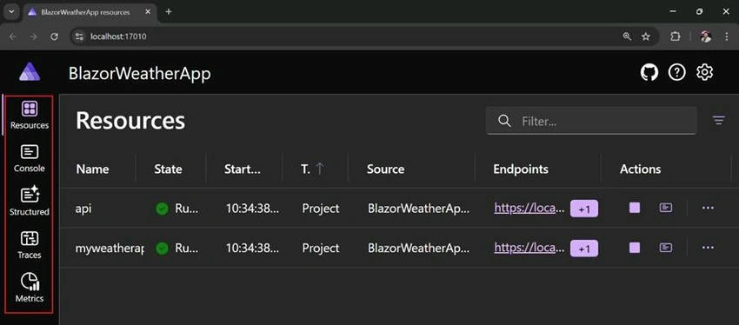Open browser zoom control icon
Image resolution: width=739 pixels, height=325 pixels.
[627, 36]
